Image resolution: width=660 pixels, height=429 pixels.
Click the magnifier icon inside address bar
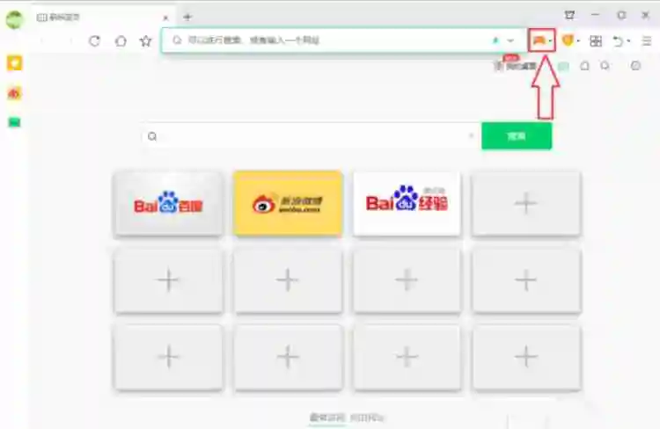tap(177, 40)
